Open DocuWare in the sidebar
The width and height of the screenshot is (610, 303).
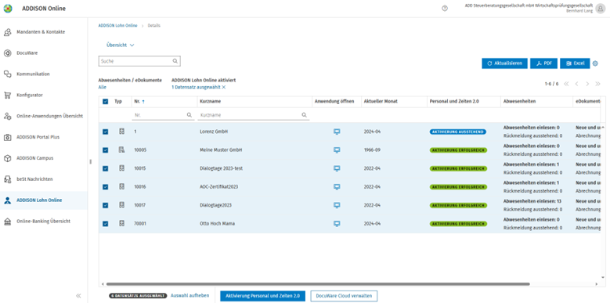tap(27, 53)
